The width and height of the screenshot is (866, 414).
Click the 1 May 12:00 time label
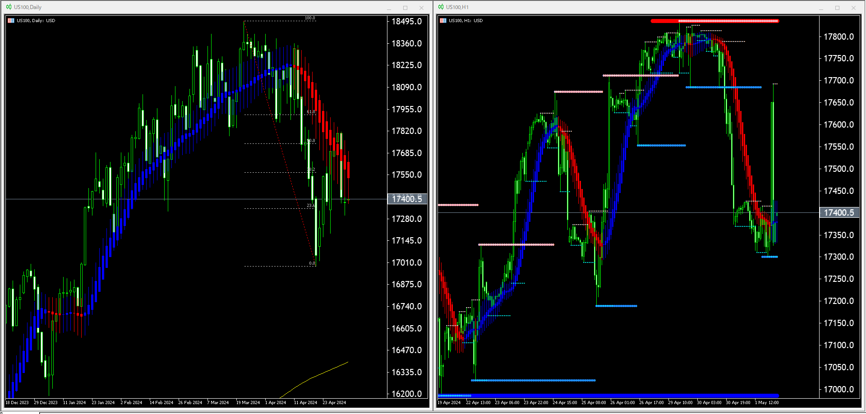pyautogui.click(x=767, y=403)
